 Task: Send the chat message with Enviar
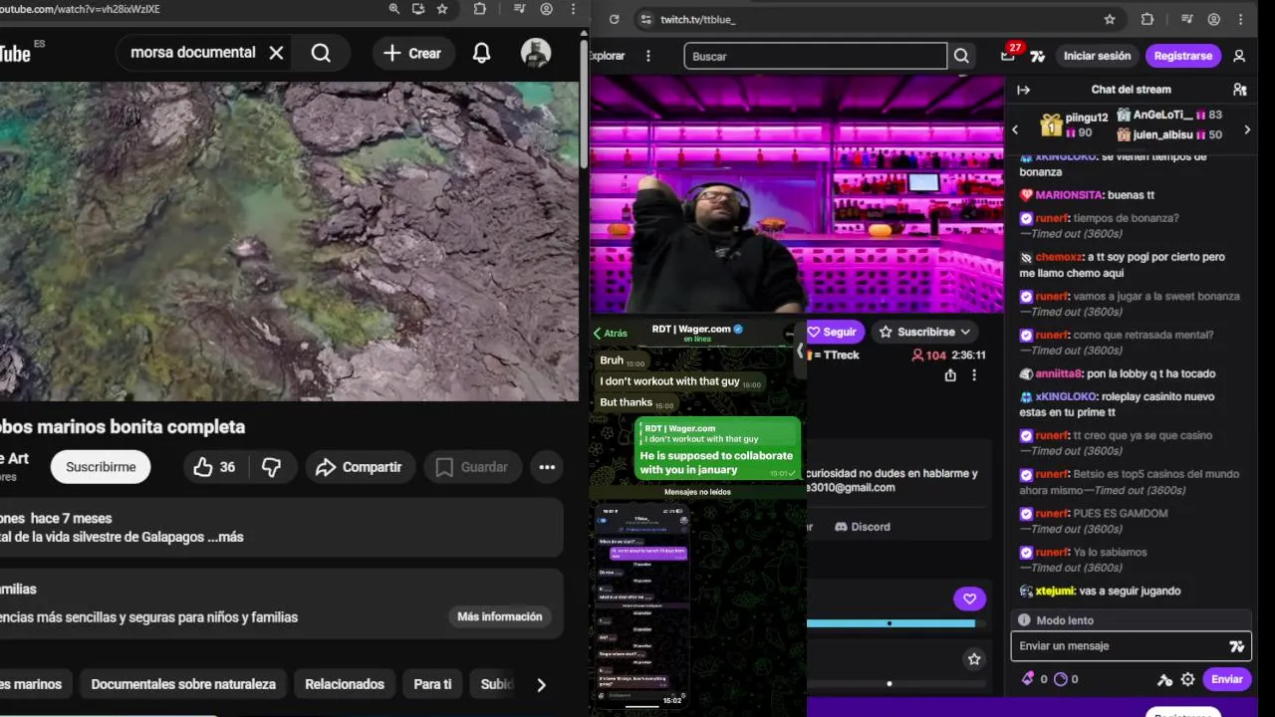click(x=1227, y=679)
